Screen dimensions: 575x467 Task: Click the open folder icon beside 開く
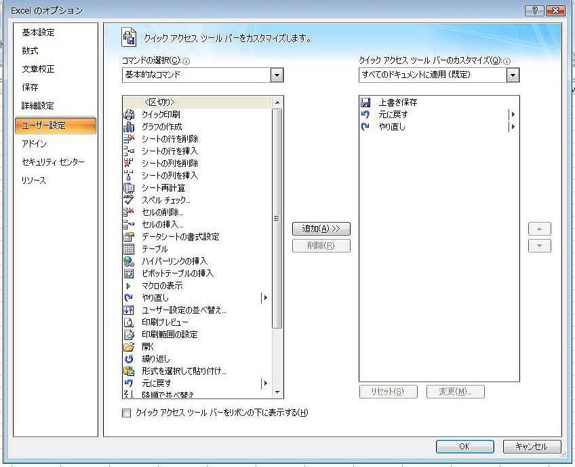pyautogui.click(x=129, y=347)
